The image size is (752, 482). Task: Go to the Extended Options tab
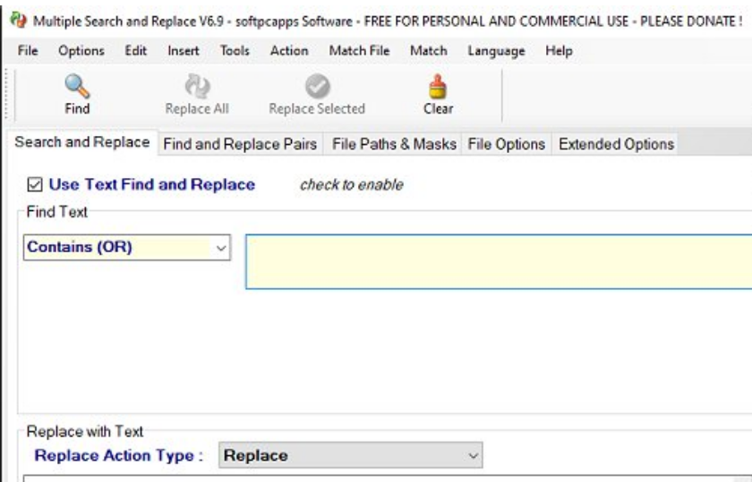616,144
